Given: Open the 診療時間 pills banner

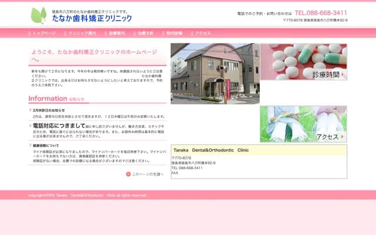Looking at the screenshot, I should pyautogui.click(x=304, y=62).
